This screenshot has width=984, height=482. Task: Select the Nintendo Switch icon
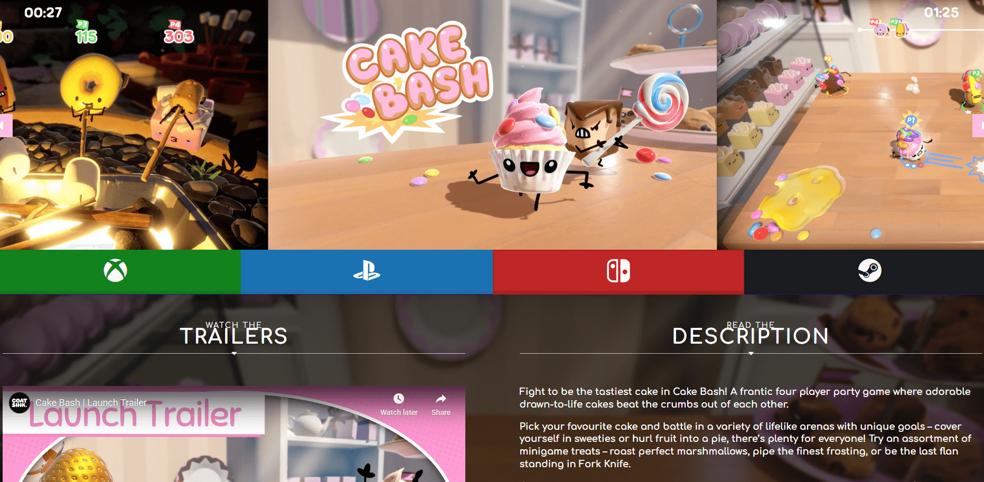pos(618,271)
